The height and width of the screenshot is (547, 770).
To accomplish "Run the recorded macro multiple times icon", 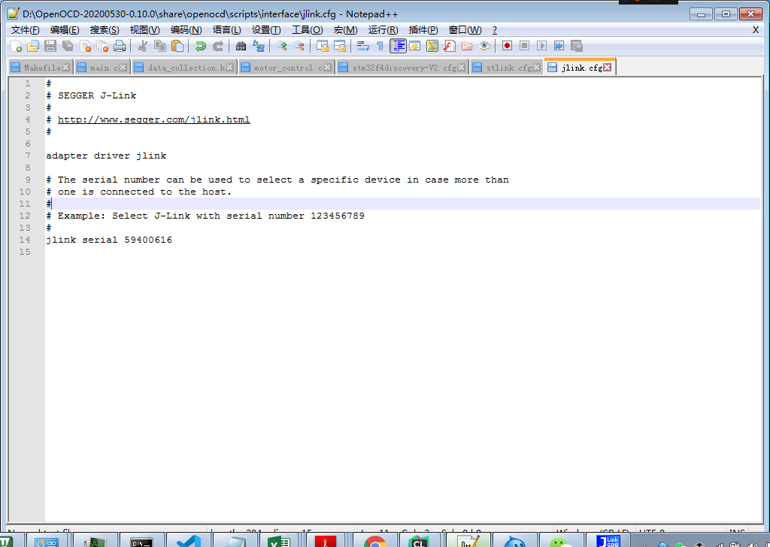I will coord(559,46).
